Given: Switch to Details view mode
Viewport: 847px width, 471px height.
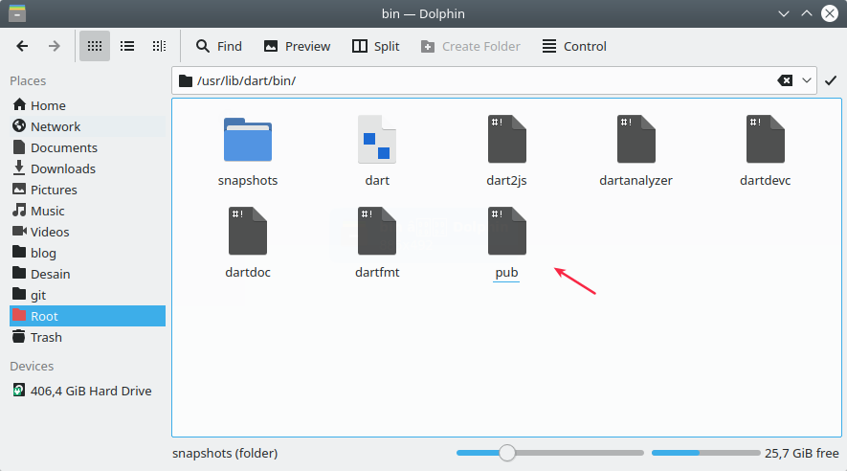Looking at the screenshot, I should pyautogui.click(x=159, y=46).
